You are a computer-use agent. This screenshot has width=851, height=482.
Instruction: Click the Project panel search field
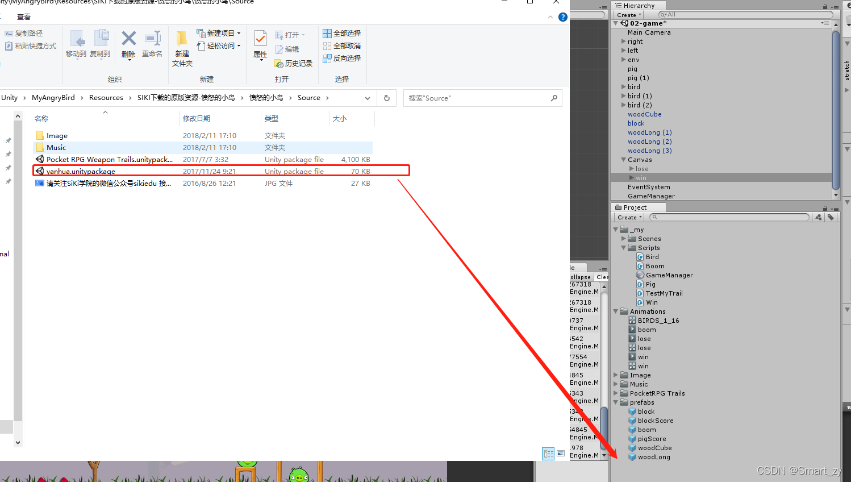pyautogui.click(x=729, y=217)
